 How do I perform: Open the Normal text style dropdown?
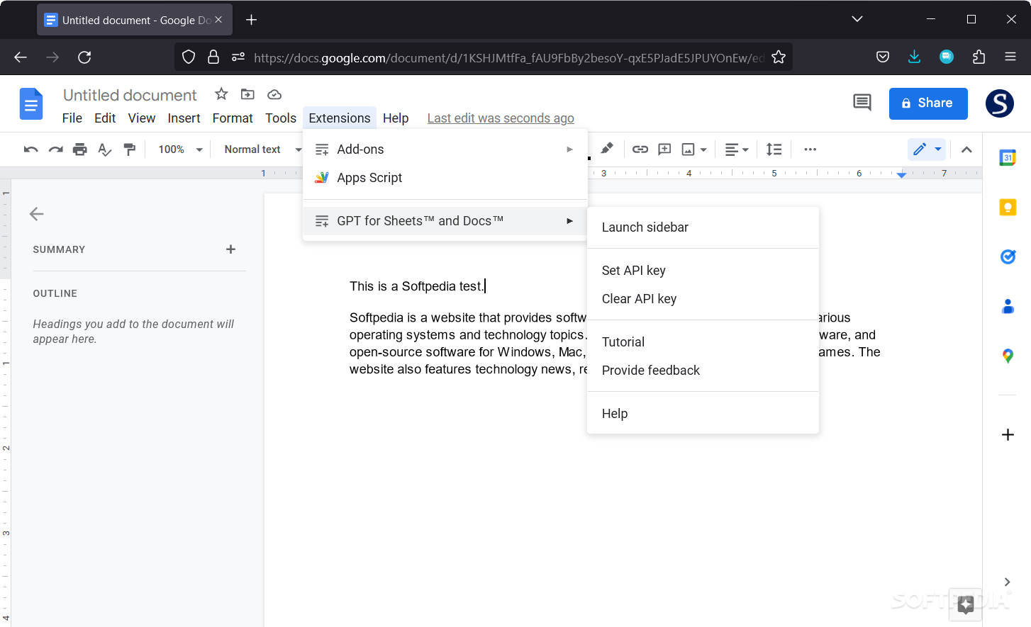[262, 149]
